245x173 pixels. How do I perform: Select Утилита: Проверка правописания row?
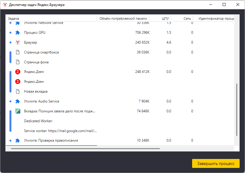coord(120,140)
